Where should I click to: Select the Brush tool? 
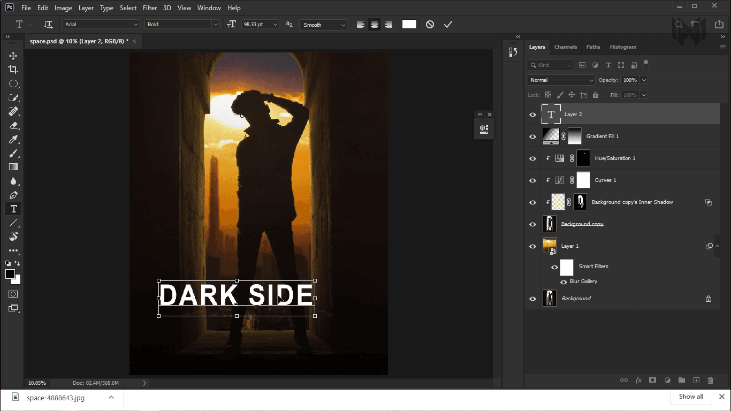(13, 153)
